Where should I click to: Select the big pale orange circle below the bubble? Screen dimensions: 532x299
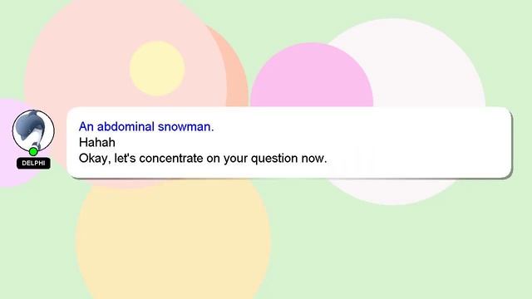pos(173,239)
